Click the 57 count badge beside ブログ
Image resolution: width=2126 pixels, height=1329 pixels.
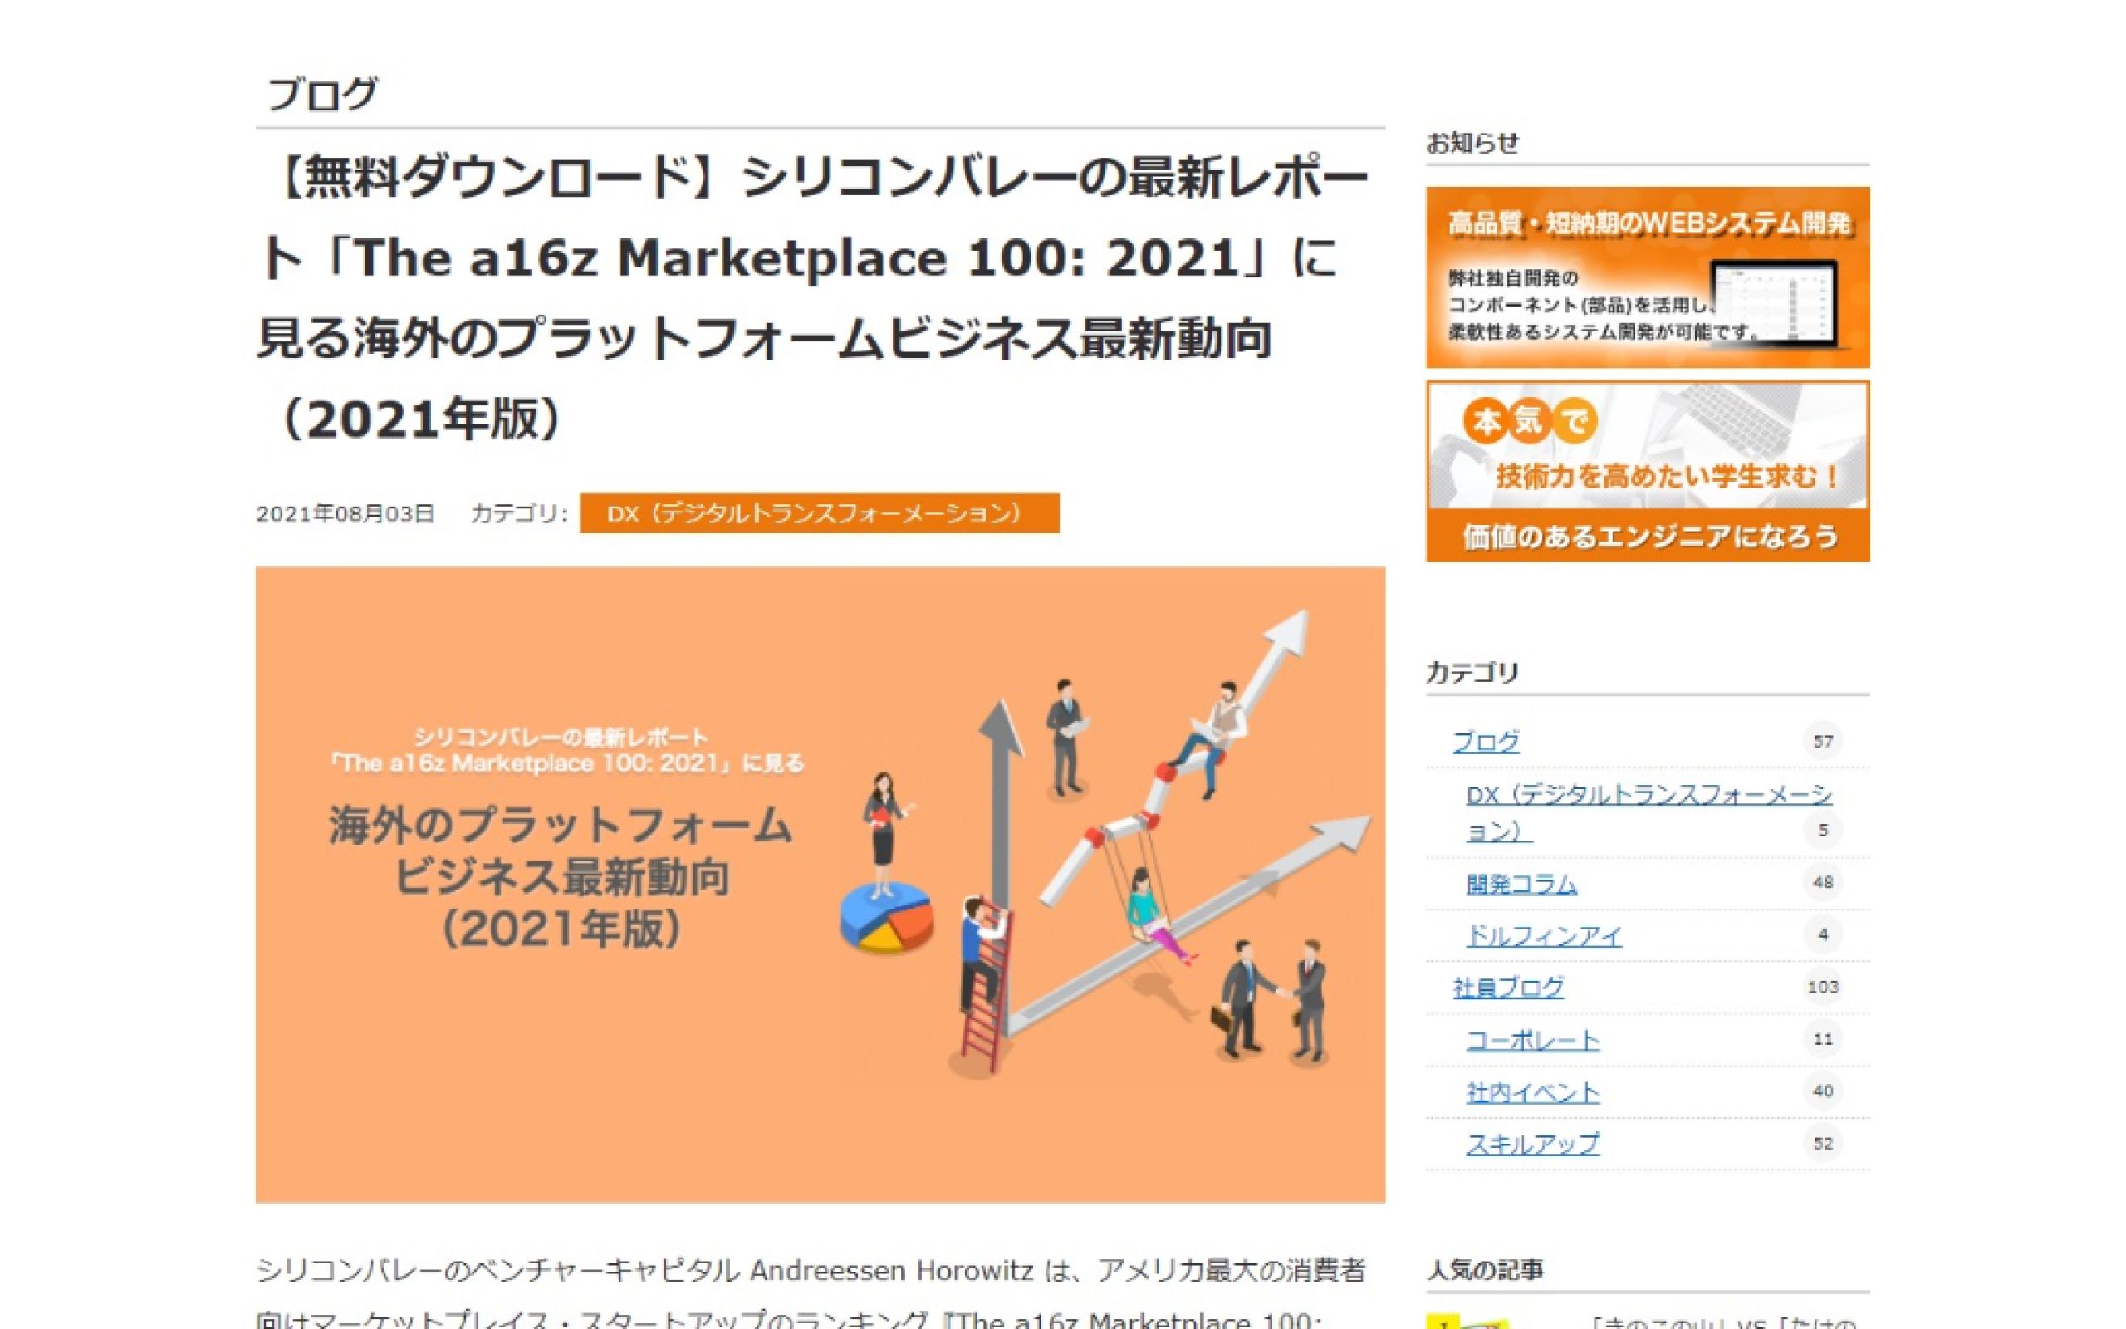(1822, 741)
